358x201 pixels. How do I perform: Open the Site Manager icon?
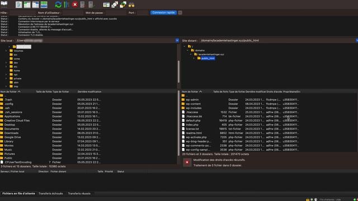click(x=4, y=4)
